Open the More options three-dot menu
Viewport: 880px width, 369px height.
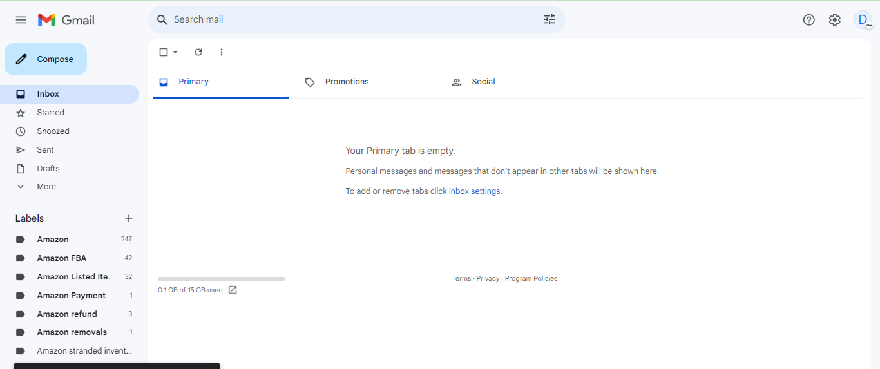pyautogui.click(x=222, y=52)
